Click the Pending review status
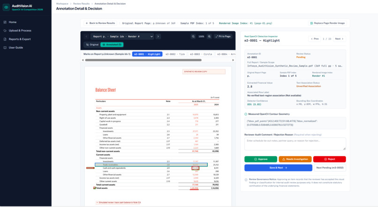 click(x=301, y=57)
